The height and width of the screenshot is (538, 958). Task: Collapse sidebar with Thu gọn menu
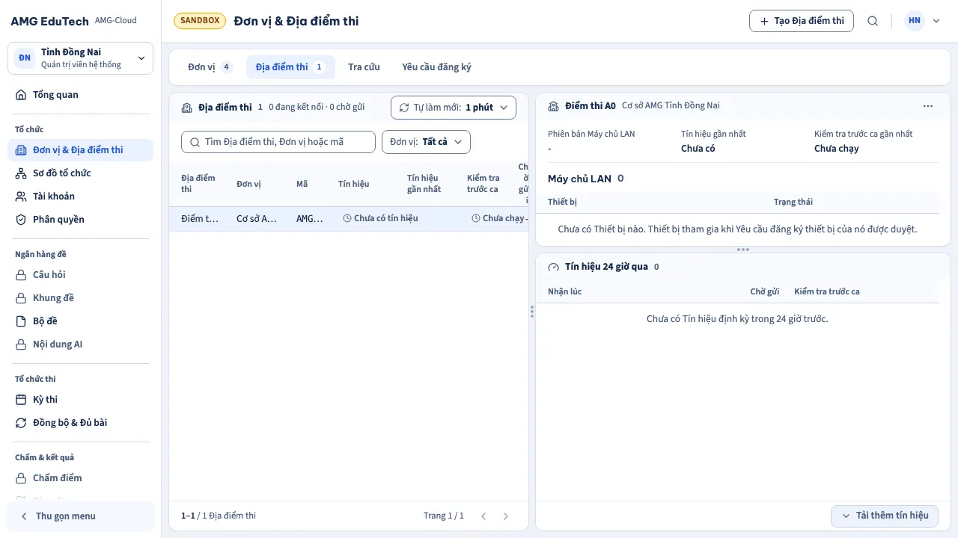[80, 516]
